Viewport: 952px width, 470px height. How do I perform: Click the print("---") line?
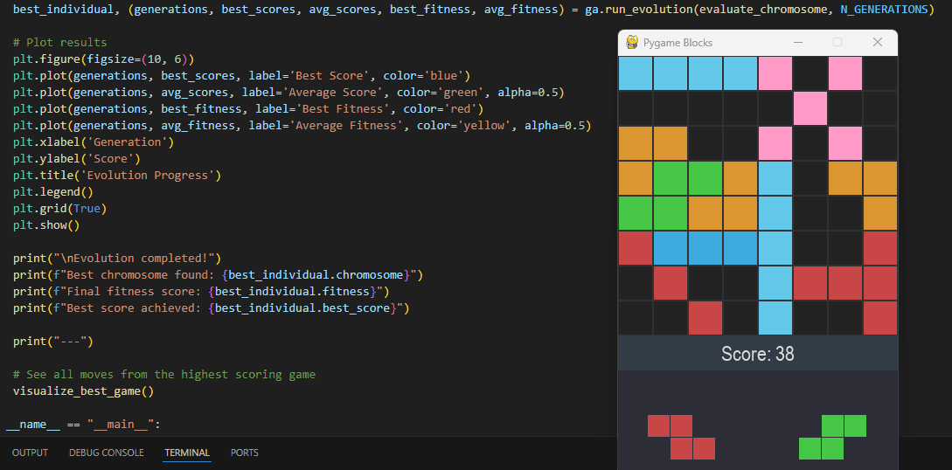pyautogui.click(x=53, y=342)
